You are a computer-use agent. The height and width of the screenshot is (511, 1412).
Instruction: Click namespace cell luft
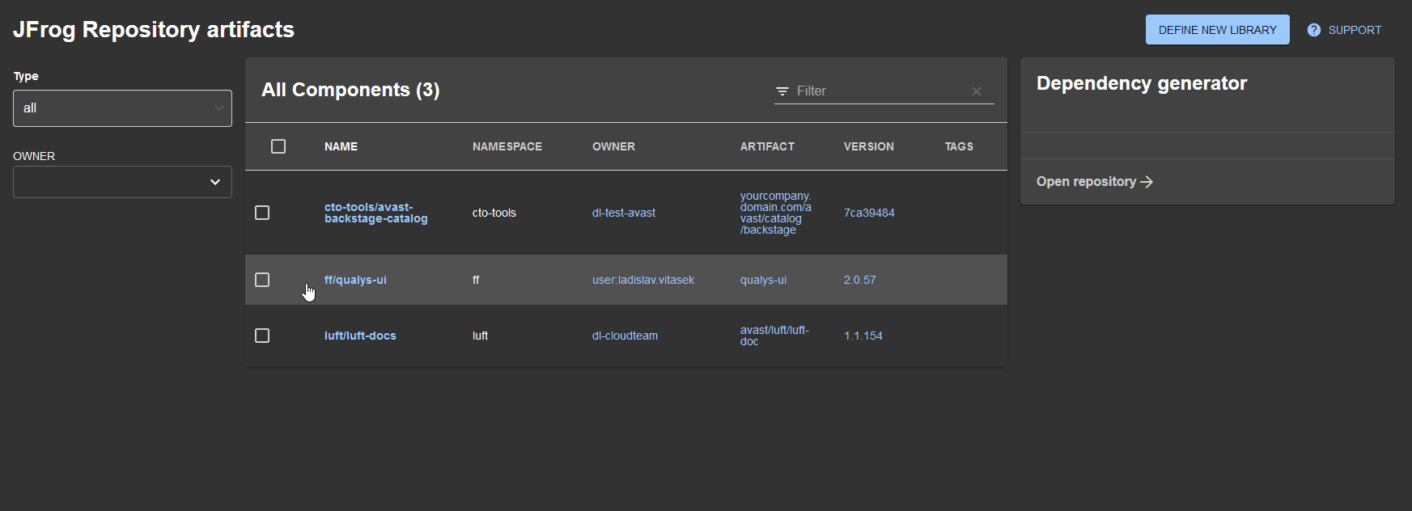[x=480, y=336]
